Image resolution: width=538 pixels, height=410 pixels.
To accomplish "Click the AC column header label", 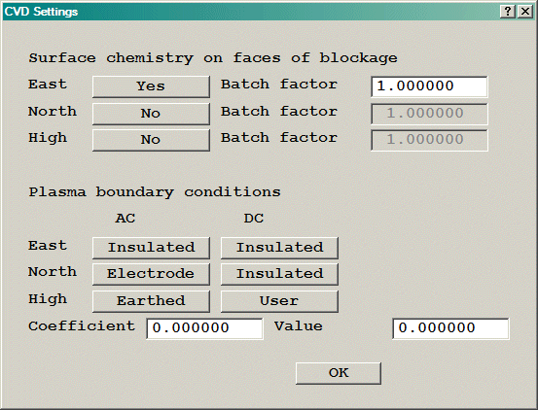I will pyautogui.click(x=126, y=219).
